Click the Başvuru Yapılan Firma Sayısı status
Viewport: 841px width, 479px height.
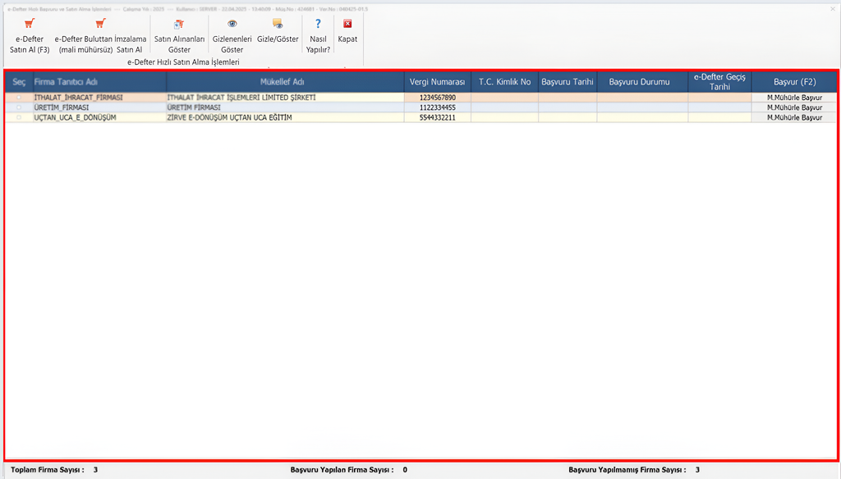348,470
